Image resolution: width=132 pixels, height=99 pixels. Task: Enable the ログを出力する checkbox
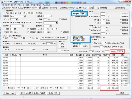tap(58, 51)
